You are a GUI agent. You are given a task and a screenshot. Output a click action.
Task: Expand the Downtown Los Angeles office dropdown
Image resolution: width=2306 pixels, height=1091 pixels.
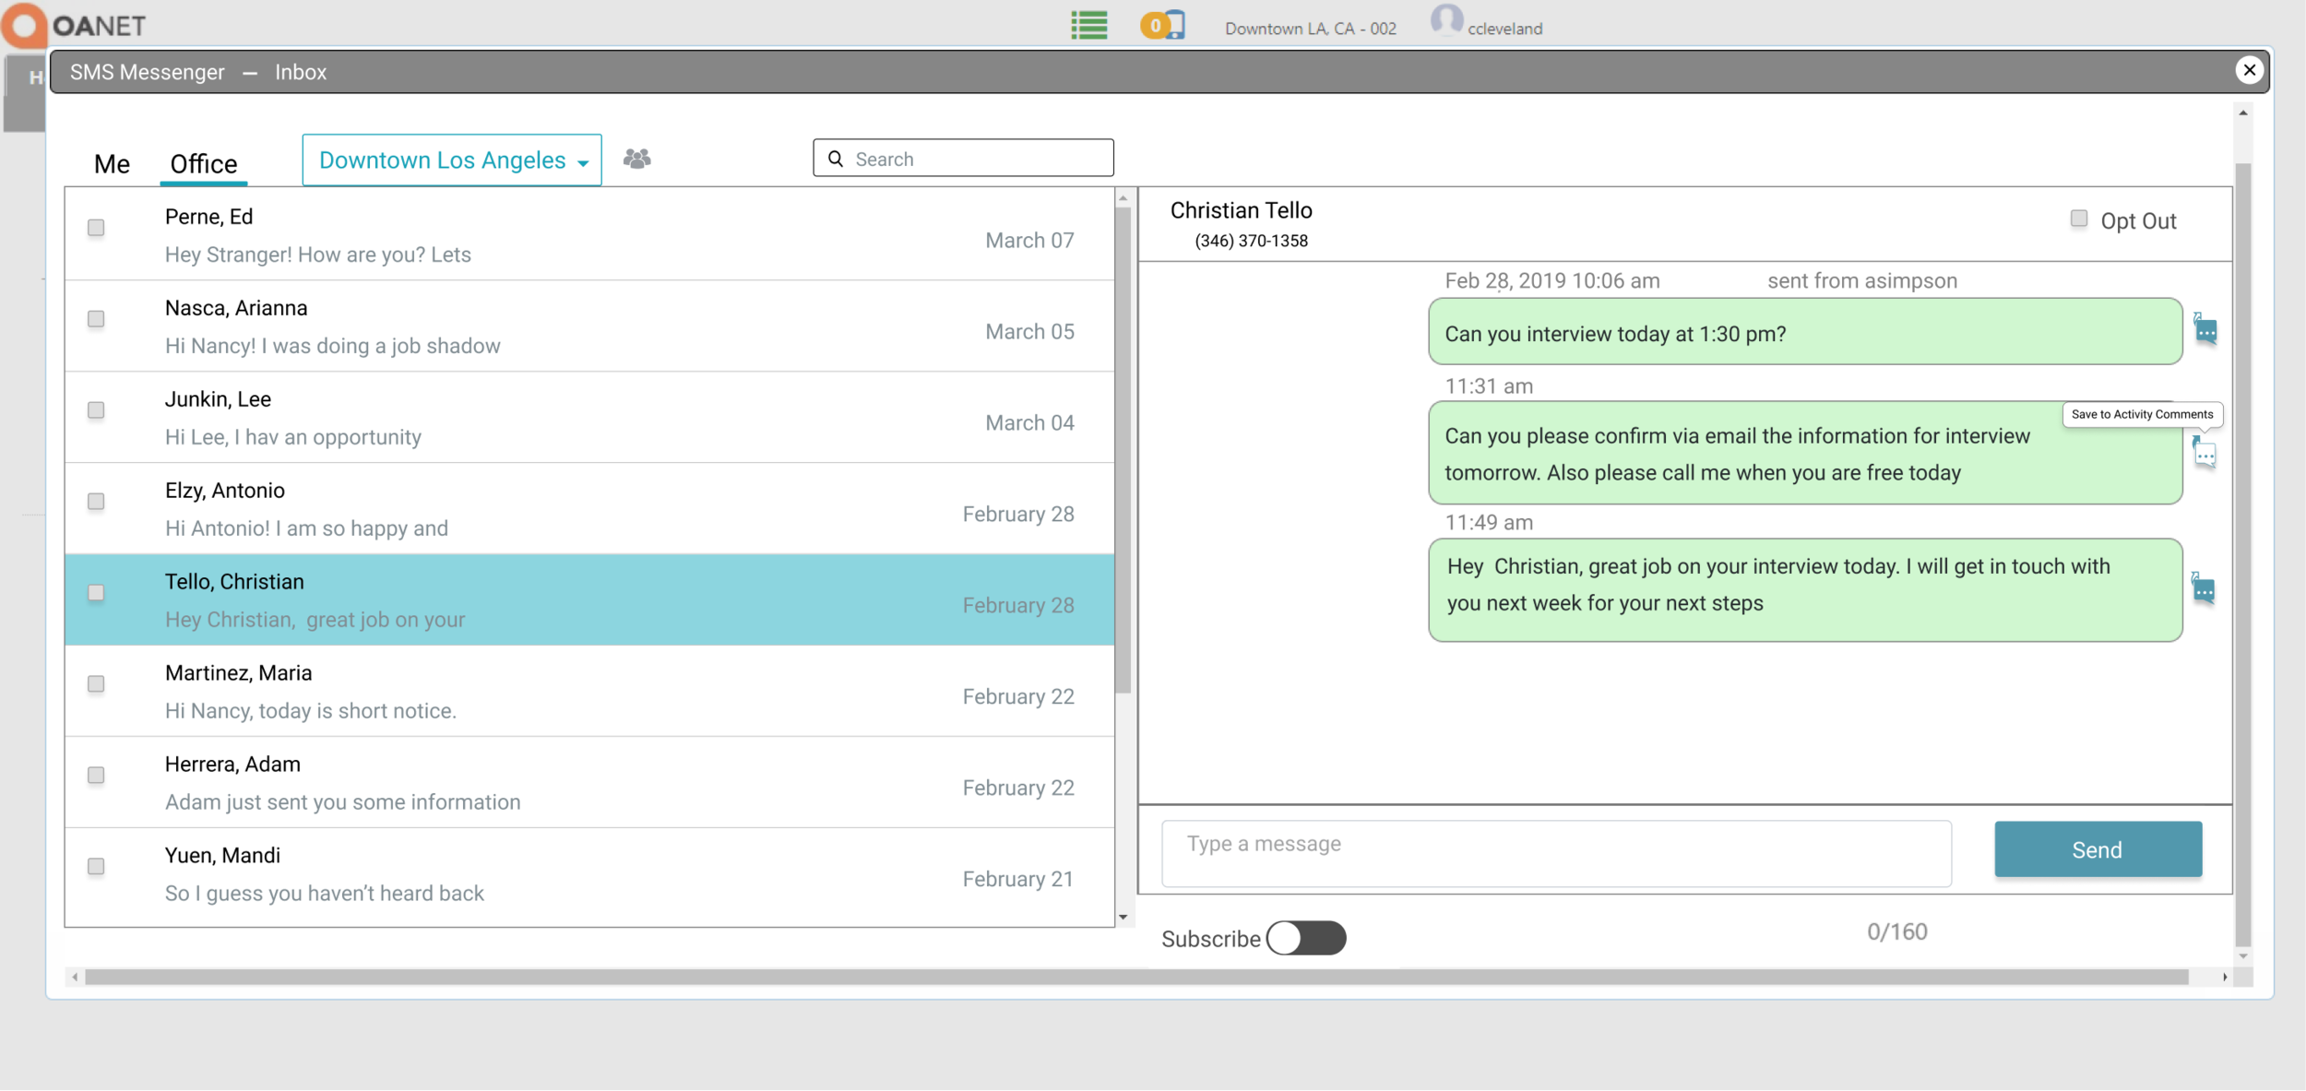tap(452, 160)
